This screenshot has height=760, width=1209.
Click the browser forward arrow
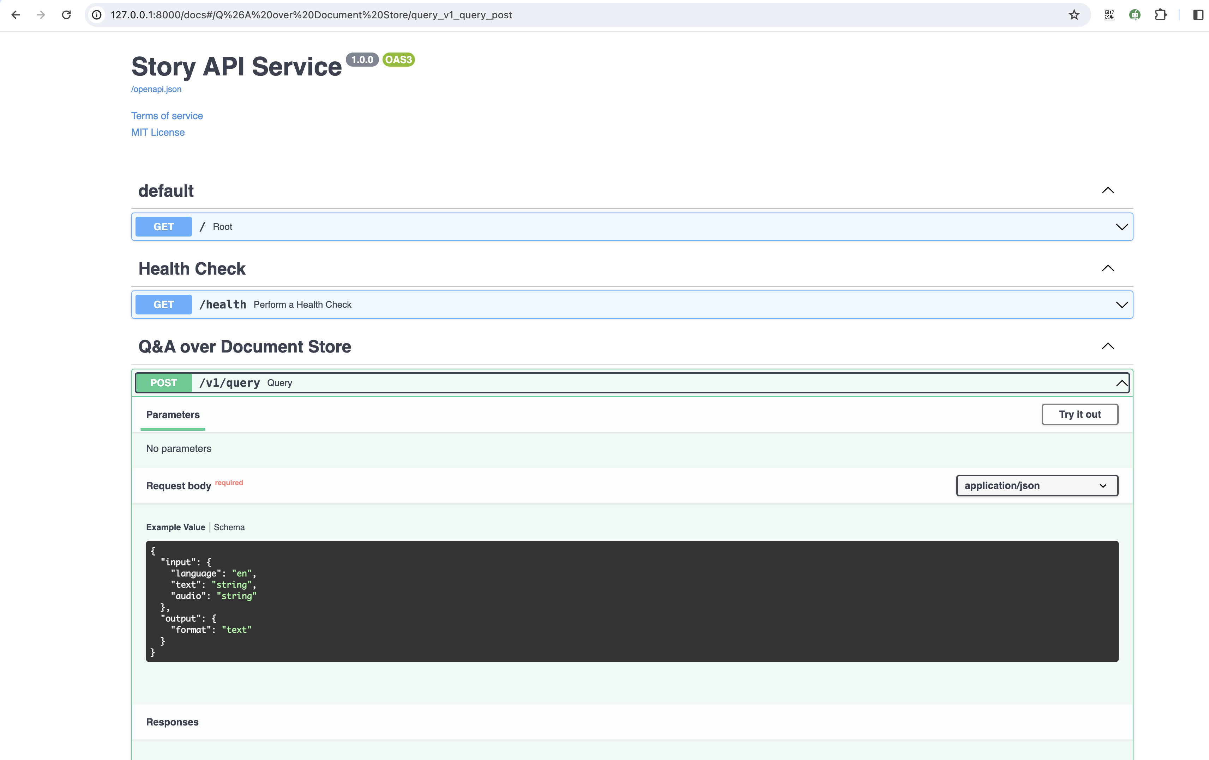(x=41, y=14)
